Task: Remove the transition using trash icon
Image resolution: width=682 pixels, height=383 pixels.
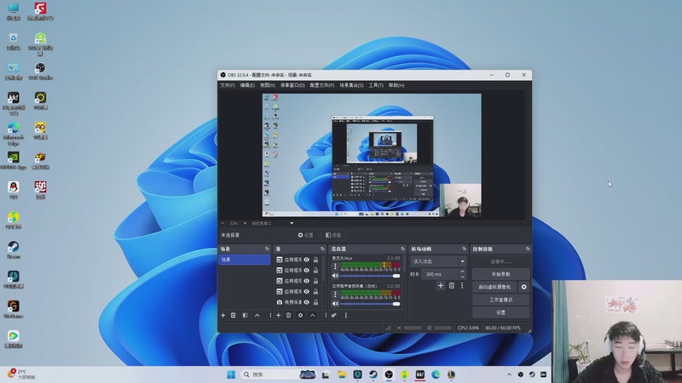Action: pyautogui.click(x=452, y=285)
